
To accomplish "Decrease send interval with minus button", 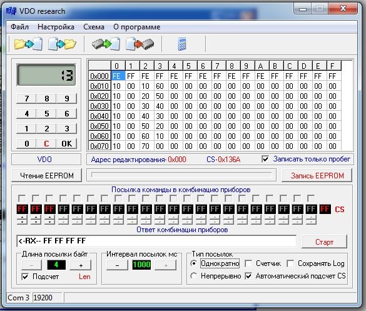I will [x=117, y=265].
